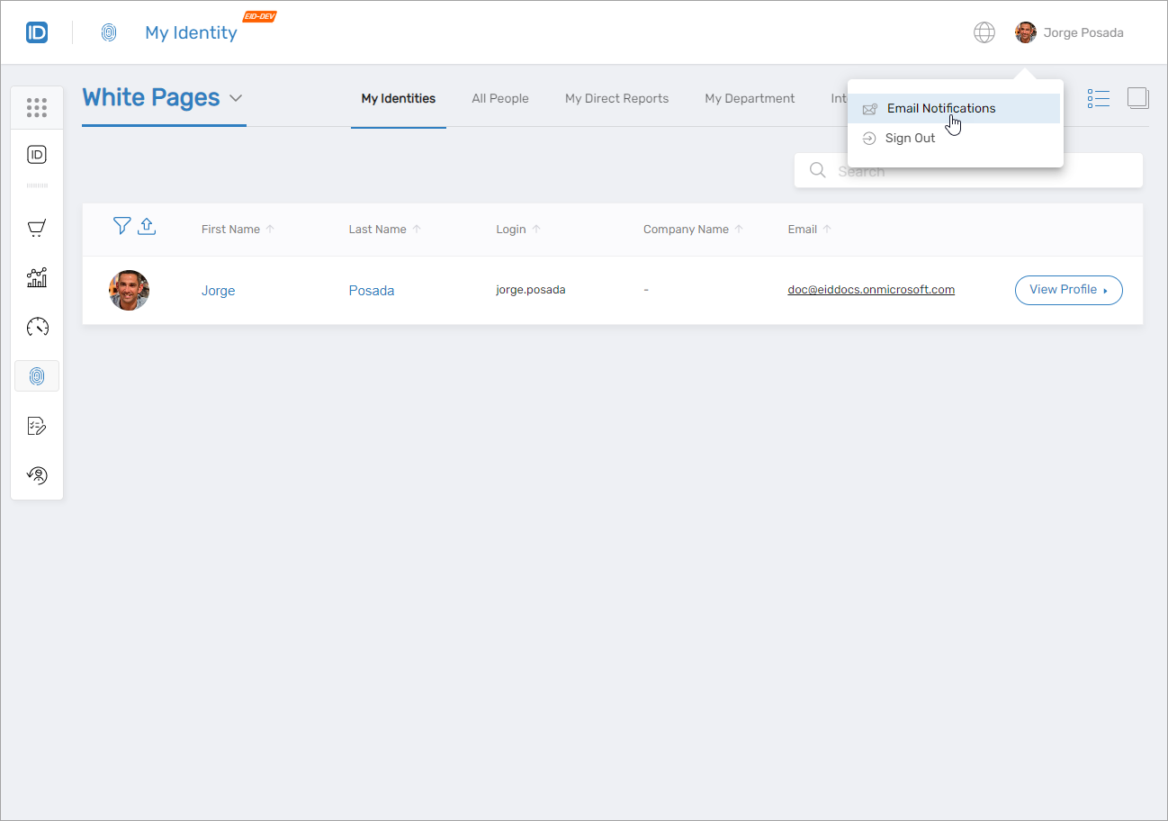
Task: Click the shopping cart icon in sidebar
Action: pyautogui.click(x=37, y=229)
